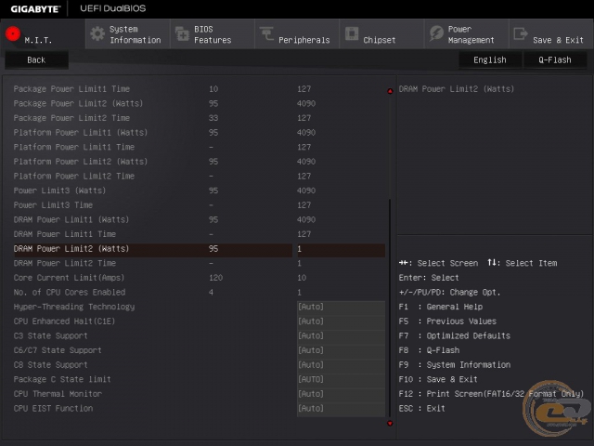
Task: Click the System Information gear icon
Action: (x=97, y=33)
